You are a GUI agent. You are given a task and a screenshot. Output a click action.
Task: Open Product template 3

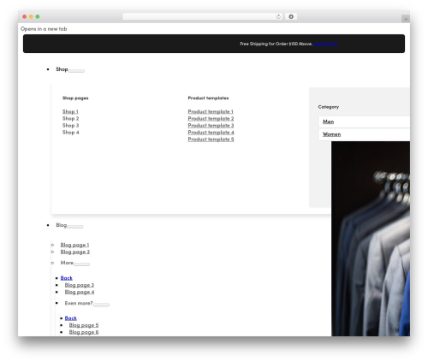(211, 125)
